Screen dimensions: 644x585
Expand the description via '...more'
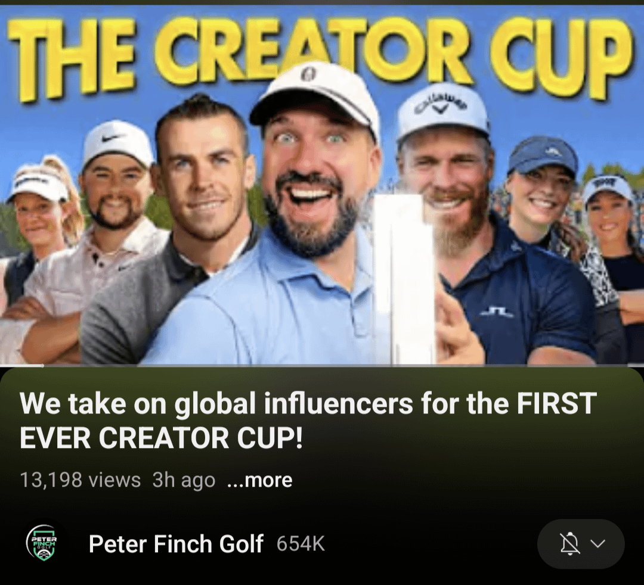[x=259, y=480]
